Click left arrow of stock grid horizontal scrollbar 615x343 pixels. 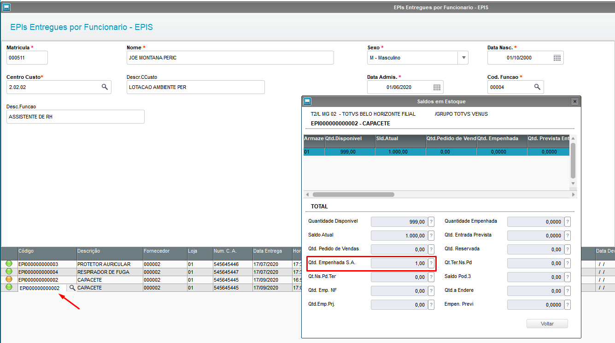[307, 195]
